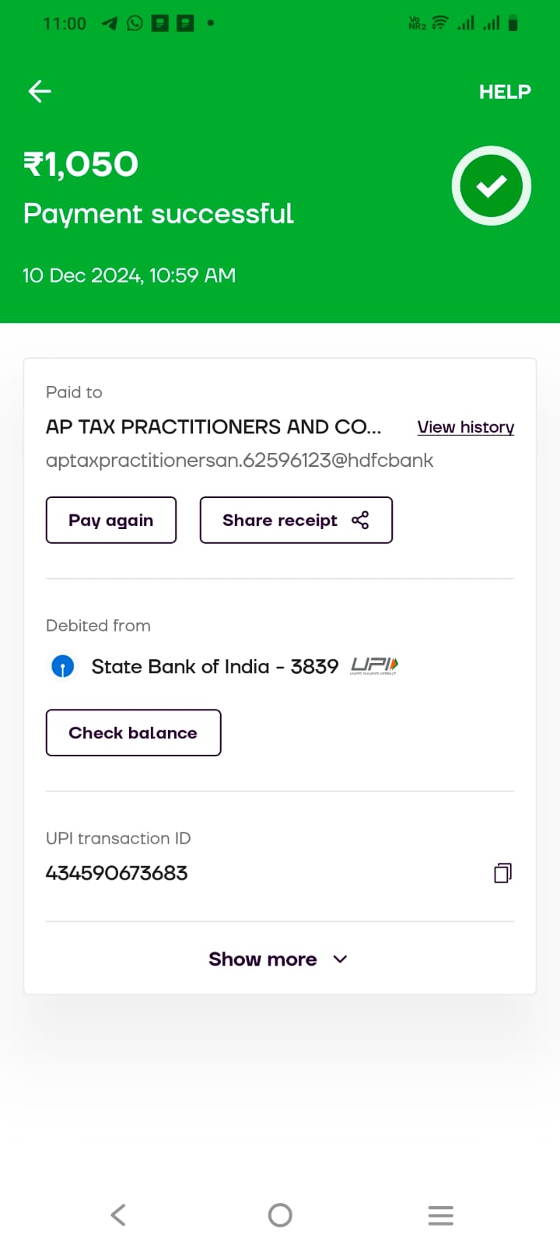Click the State Bank of India logo

pos(63,667)
